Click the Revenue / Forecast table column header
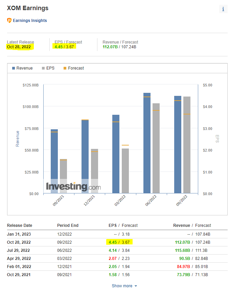Screen dimensions: 230x292 coord(192,225)
